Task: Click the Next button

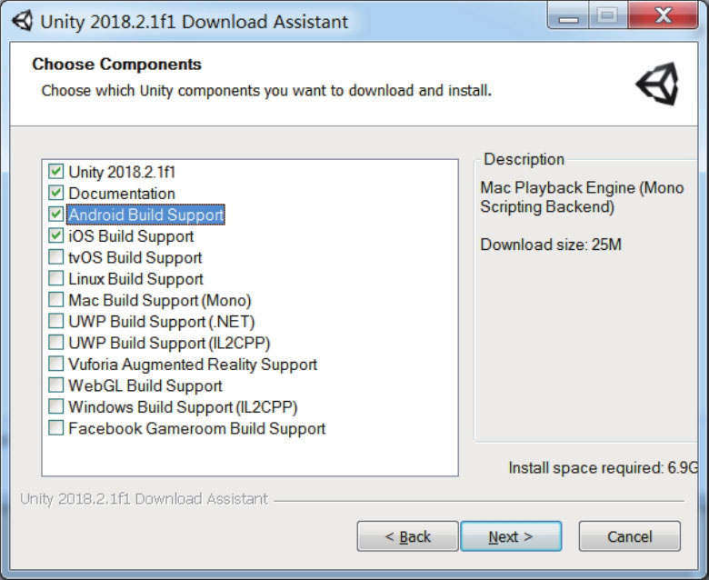Action: click(x=511, y=536)
